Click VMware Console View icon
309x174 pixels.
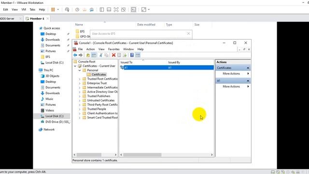(x=133, y=10)
